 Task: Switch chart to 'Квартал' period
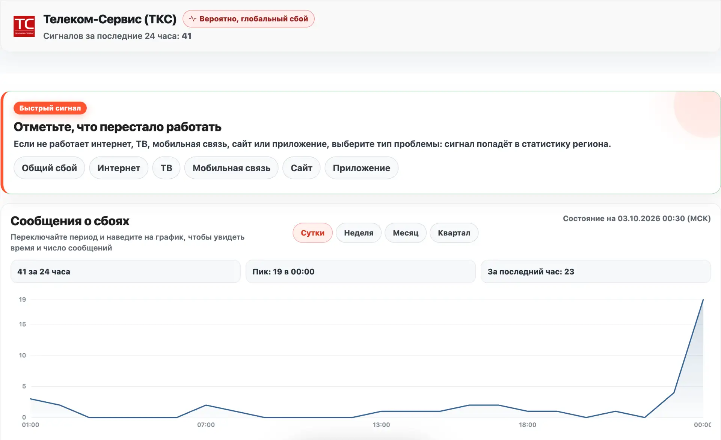[454, 233]
